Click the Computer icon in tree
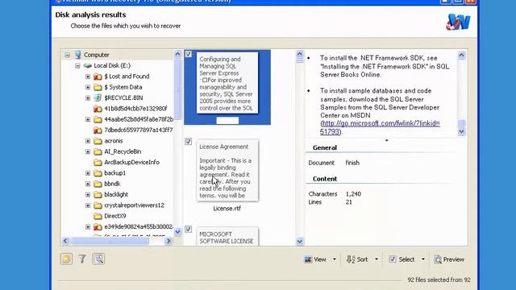Screen dimensions: 516x290 (x=77, y=55)
